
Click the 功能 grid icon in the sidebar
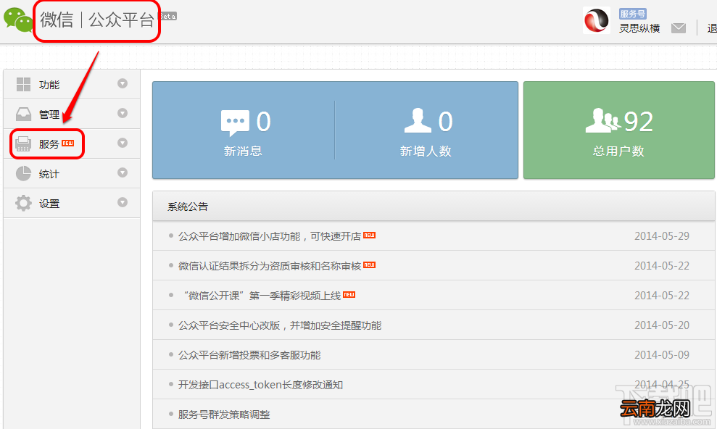pos(23,85)
